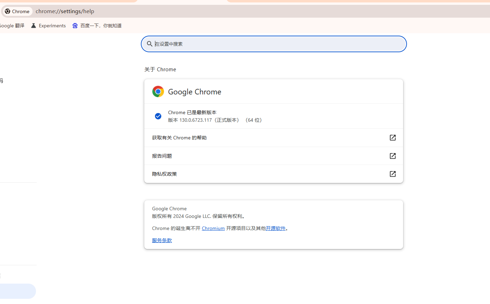Open the Chromium hyperlink
The image size is (490, 304).
point(213,228)
